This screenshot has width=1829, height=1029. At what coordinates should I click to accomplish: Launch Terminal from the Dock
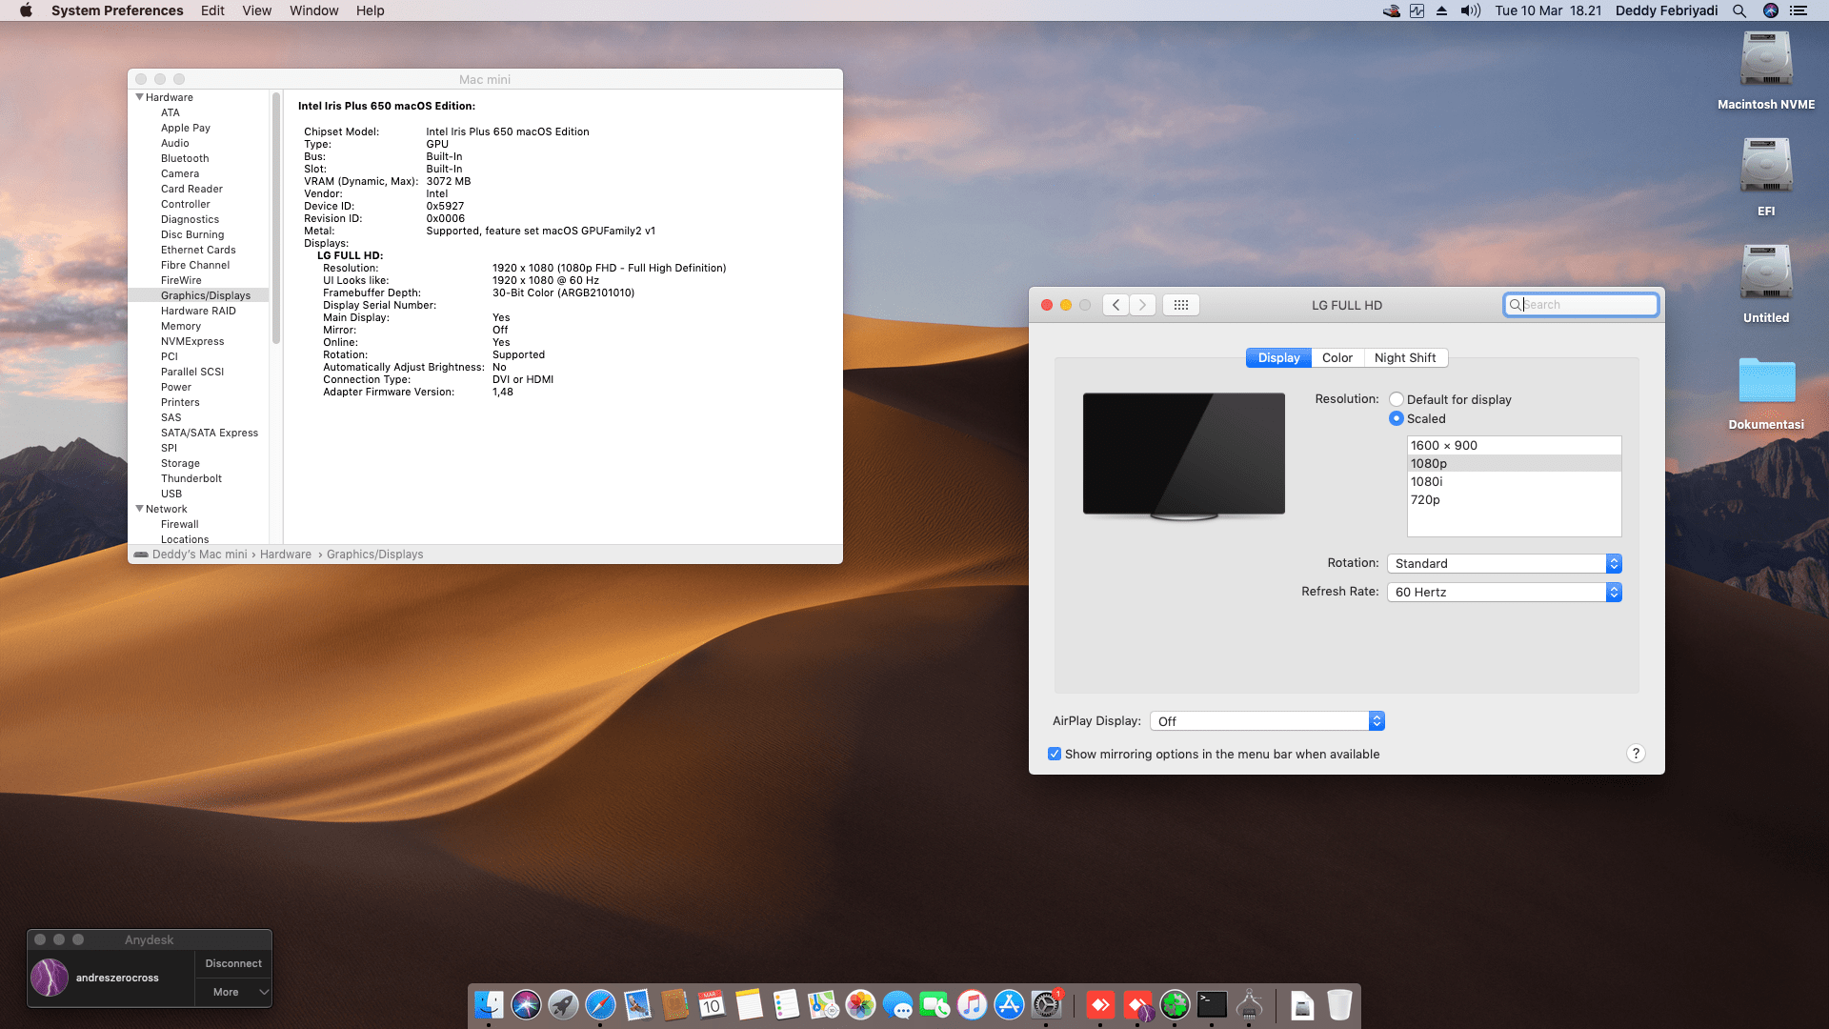(1212, 1004)
